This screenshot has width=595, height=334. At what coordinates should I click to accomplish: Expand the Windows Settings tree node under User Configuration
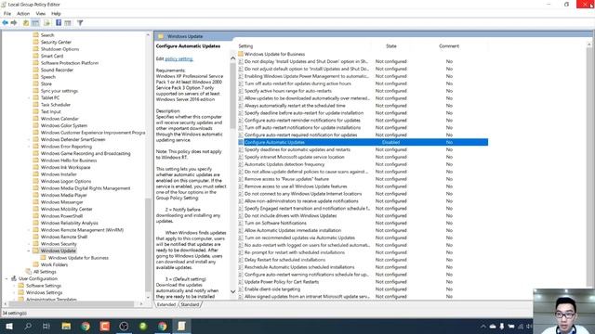14,292
